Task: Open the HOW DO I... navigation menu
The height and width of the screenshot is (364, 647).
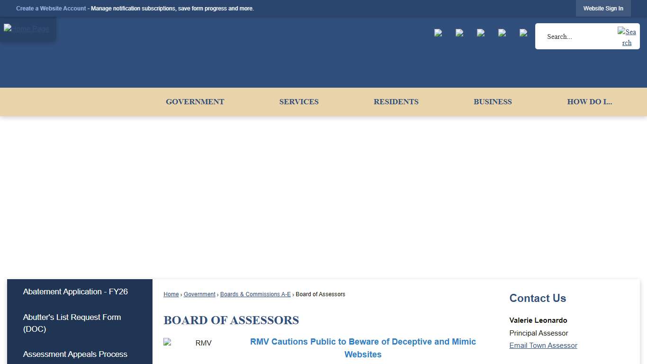Action: click(x=589, y=101)
